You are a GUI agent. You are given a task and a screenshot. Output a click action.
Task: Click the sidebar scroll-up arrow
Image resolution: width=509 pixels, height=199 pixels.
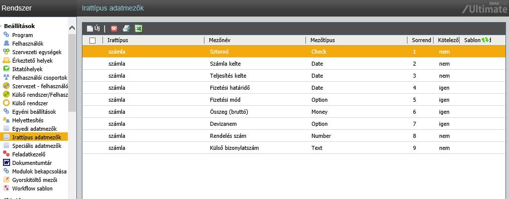tap(72, 28)
